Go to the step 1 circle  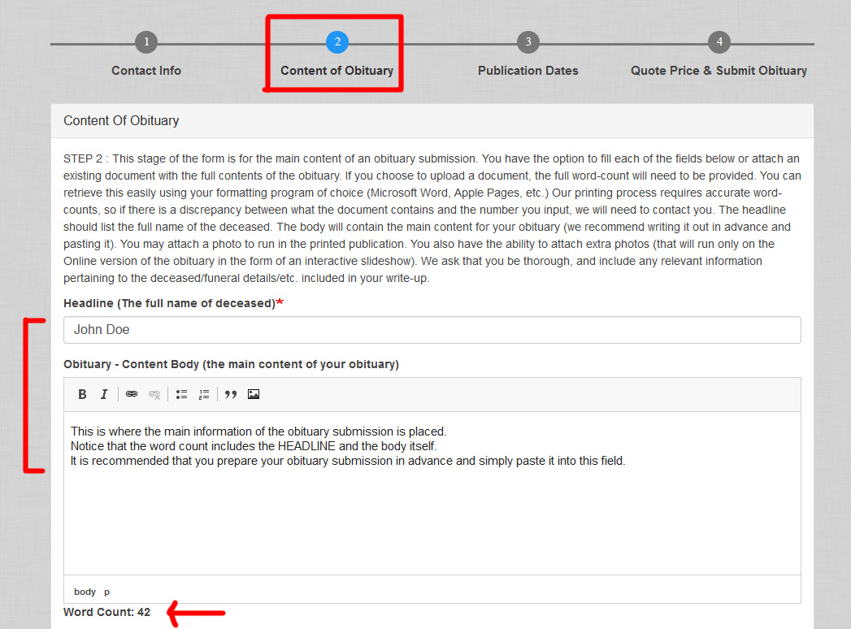146,42
